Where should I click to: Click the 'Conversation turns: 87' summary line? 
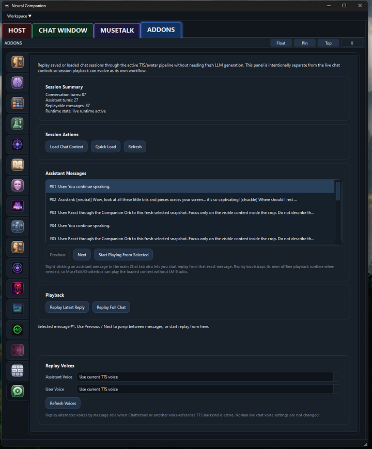click(66, 94)
